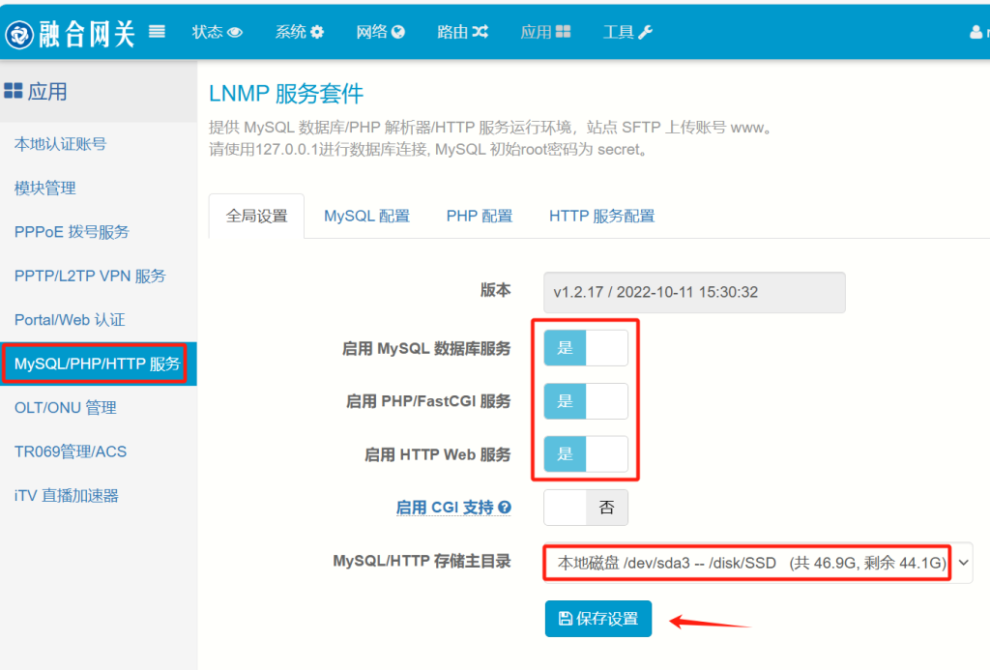Open the 工具 tools menu
This screenshot has height=670, width=990.
click(x=627, y=32)
